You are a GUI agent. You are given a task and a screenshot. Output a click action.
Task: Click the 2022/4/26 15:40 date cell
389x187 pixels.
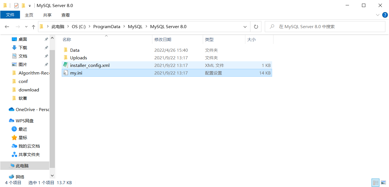(x=171, y=50)
